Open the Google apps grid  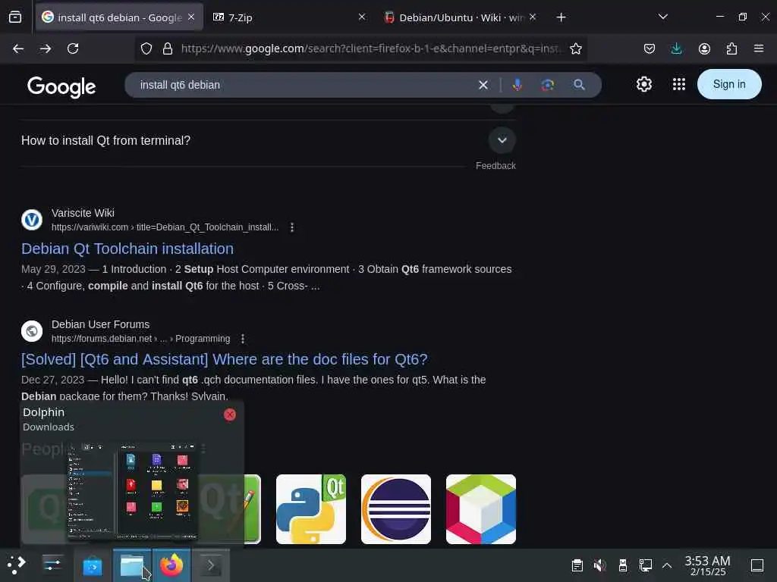(679, 84)
